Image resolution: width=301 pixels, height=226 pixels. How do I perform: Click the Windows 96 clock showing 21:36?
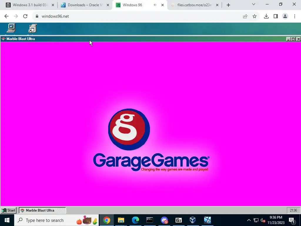pos(293,210)
